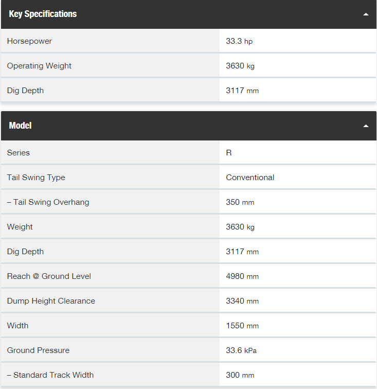Screen dimensions: 377x389
Task: Click 3630 kg in the Weight row
Action: pos(240,227)
